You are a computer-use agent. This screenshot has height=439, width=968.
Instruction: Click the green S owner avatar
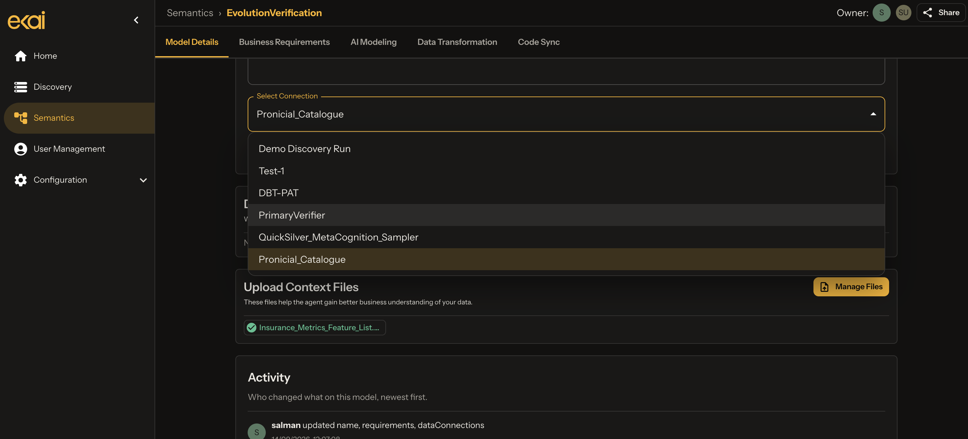(x=881, y=13)
